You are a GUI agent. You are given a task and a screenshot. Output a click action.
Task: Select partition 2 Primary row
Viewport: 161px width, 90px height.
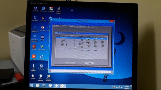pyautogui.click(x=82, y=39)
